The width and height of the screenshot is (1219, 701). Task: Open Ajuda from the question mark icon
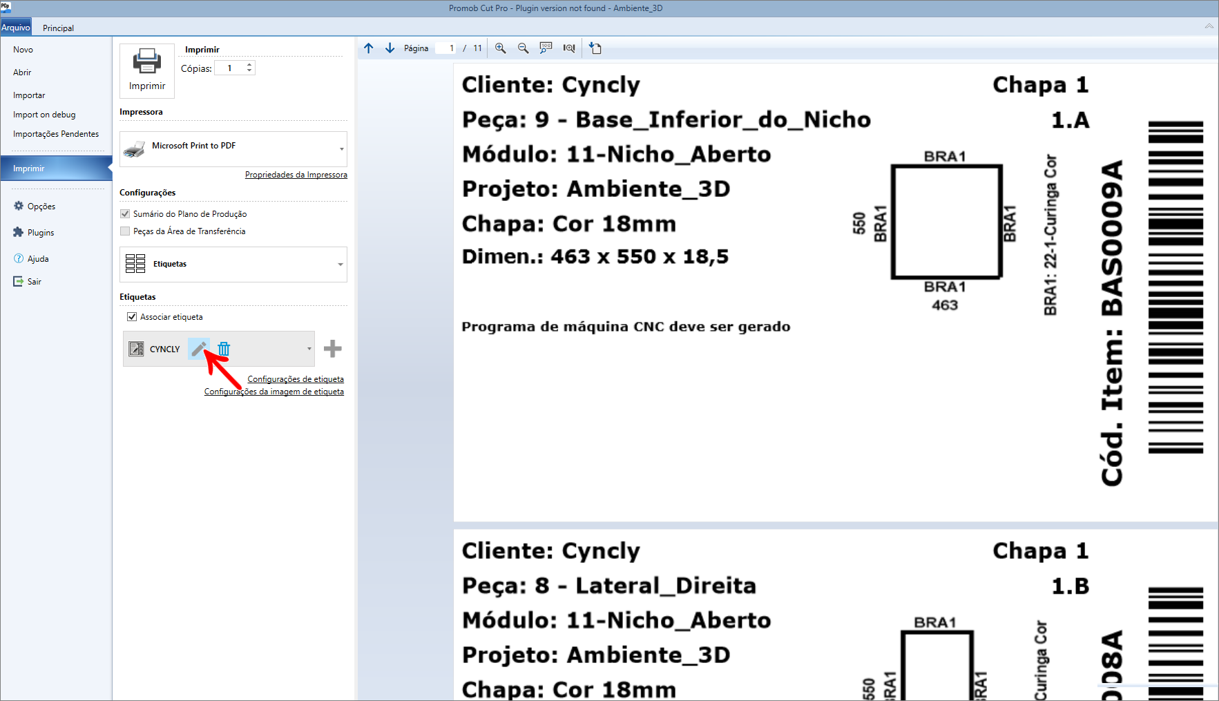coord(19,258)
